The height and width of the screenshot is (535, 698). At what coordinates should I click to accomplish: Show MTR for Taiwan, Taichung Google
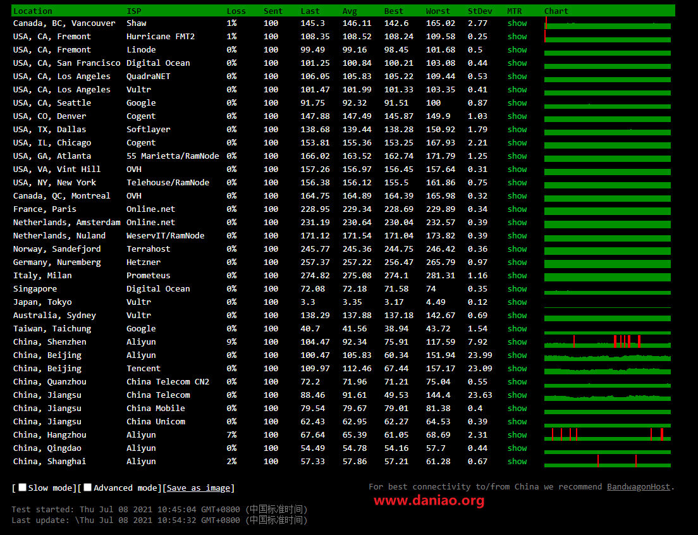(517, 328)
